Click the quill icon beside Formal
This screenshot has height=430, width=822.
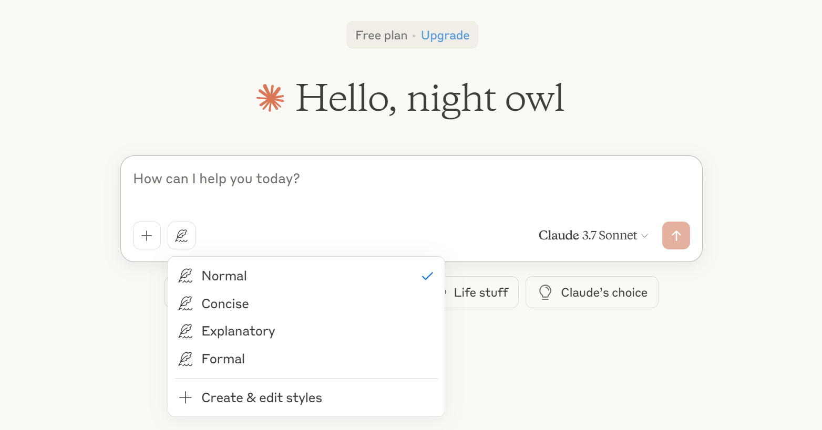point(186,359)
